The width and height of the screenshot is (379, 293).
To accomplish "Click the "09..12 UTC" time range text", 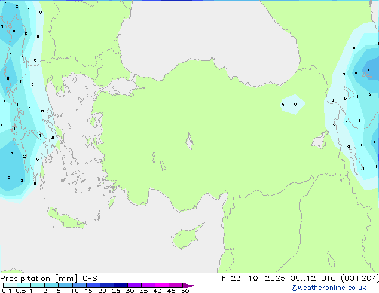I will [x=313, y=279].
